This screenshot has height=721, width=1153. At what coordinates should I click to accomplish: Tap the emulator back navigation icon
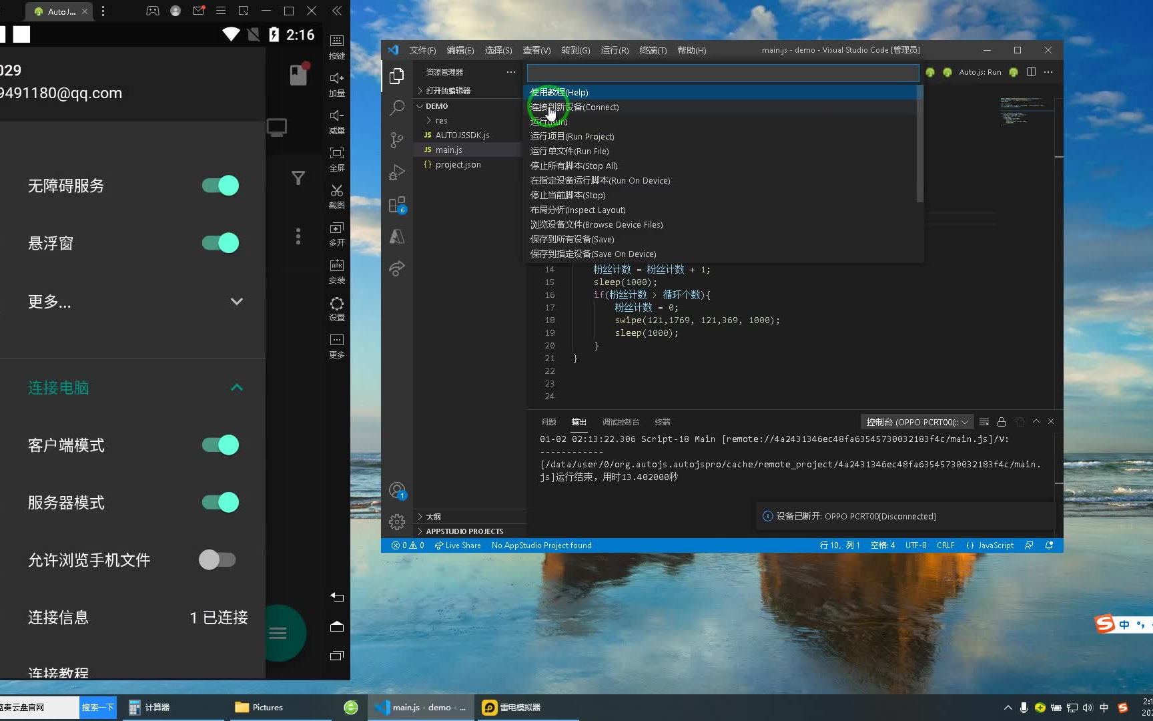[x=337, y=597]
